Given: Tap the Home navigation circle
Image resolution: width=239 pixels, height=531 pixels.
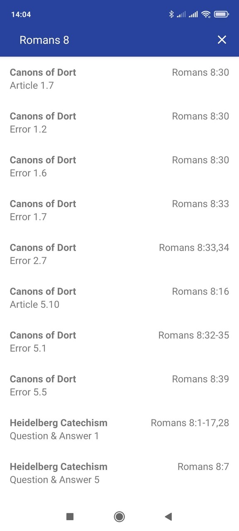Looking at the screenshot, I should pos(119,516).
